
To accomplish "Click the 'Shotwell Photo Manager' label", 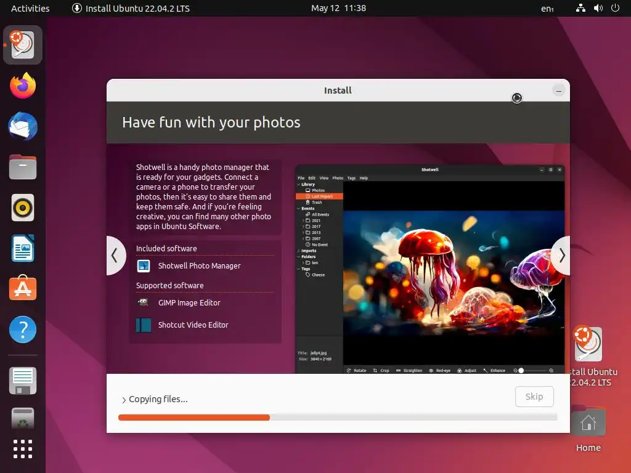I will (x=199, y=266).
